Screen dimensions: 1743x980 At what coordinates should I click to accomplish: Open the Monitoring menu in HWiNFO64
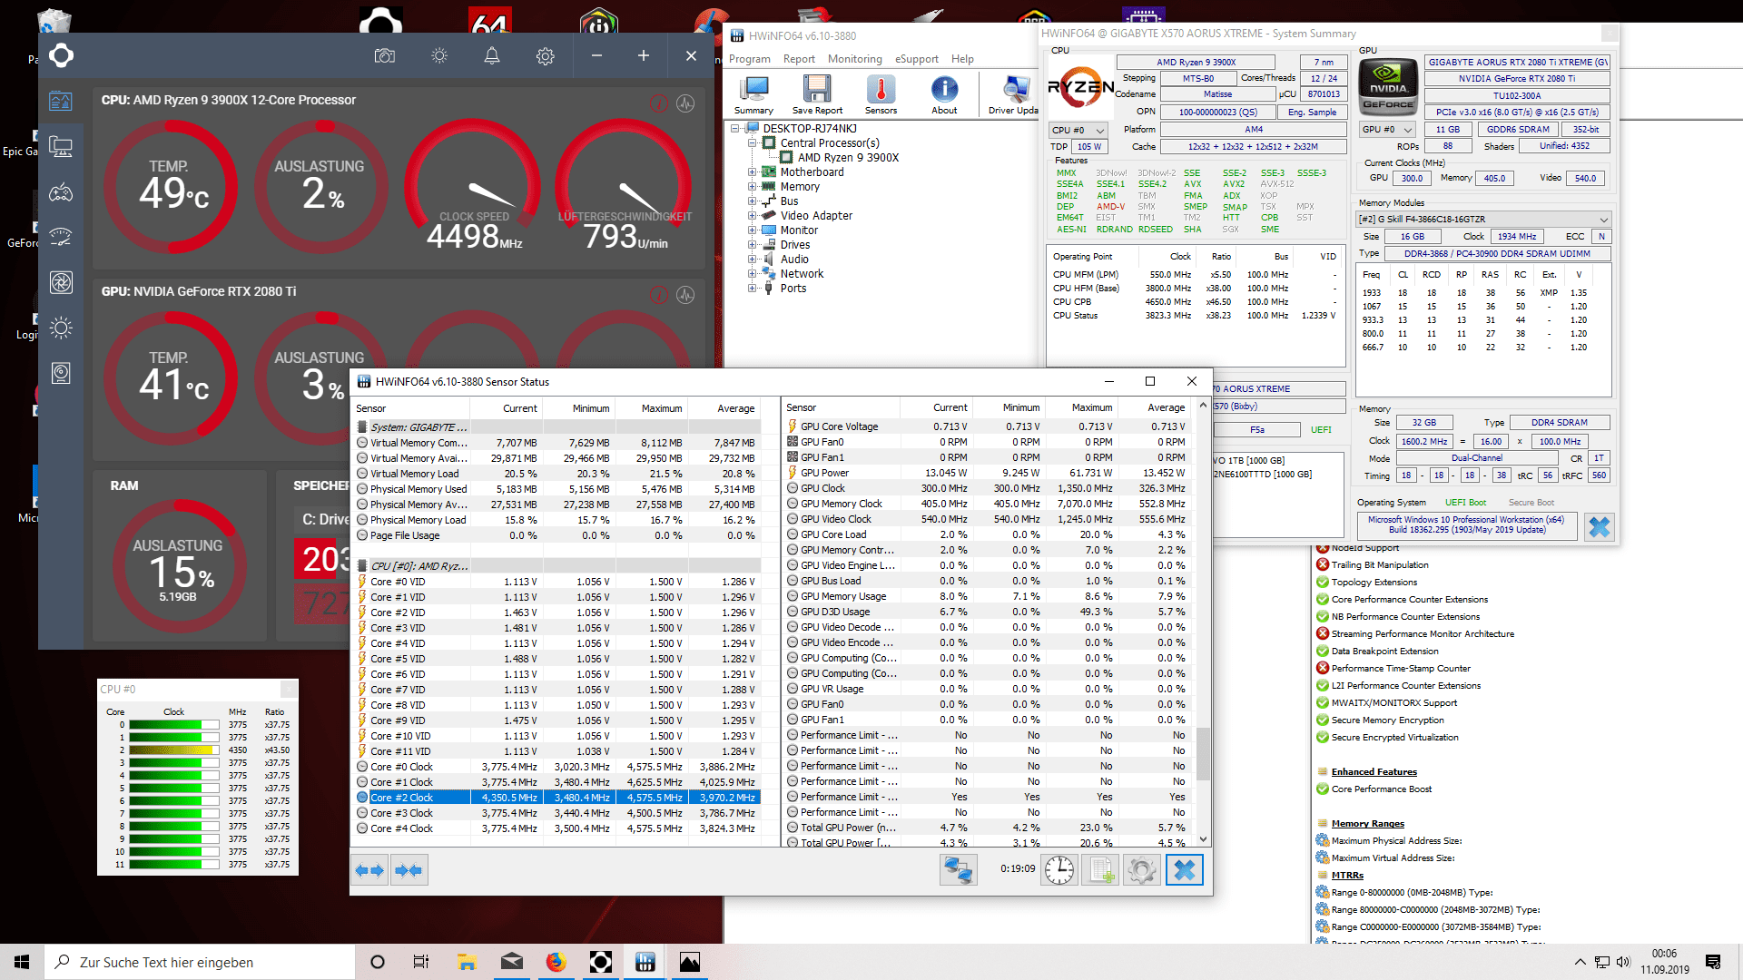point(854,59)
